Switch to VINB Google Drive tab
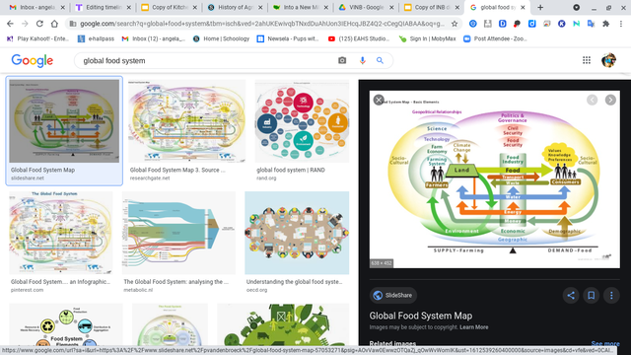This screenshot has width=631, height=355. coord(367,7)
